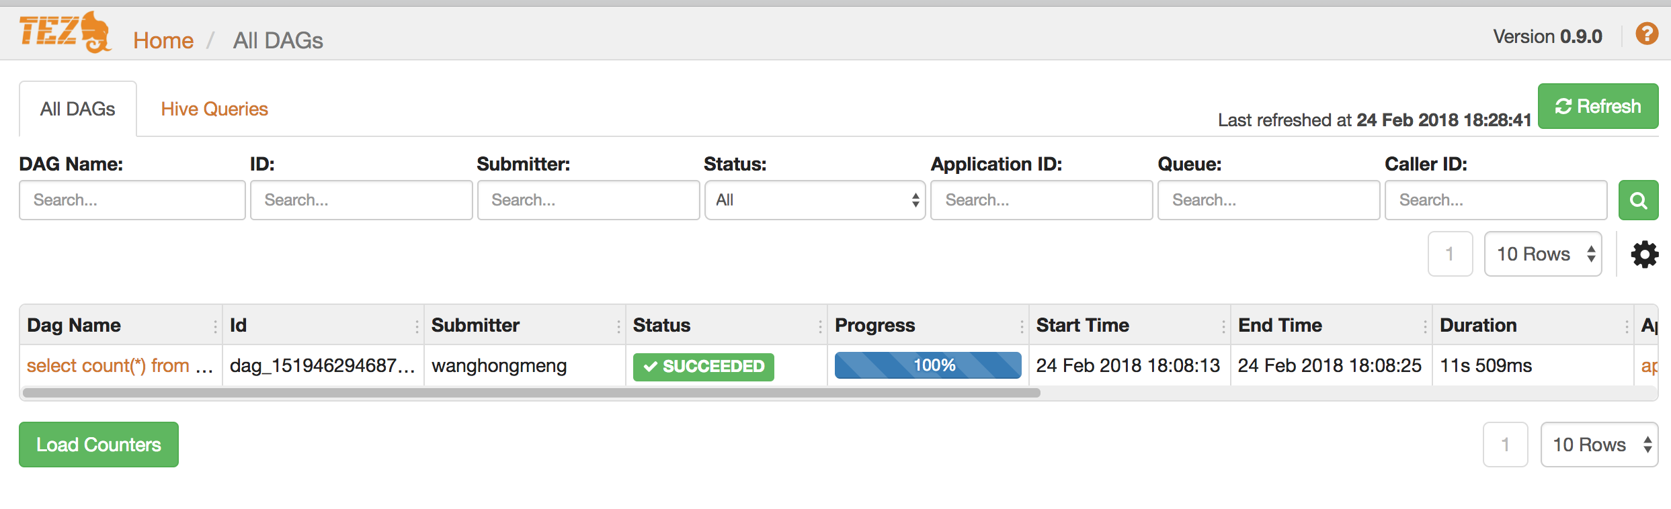
Task: Click the 100% progress bar
Action: (928, 365)
